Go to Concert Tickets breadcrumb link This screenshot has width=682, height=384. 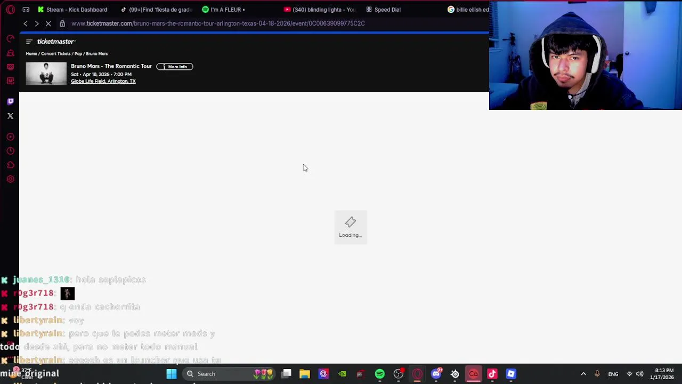(56, 54)
